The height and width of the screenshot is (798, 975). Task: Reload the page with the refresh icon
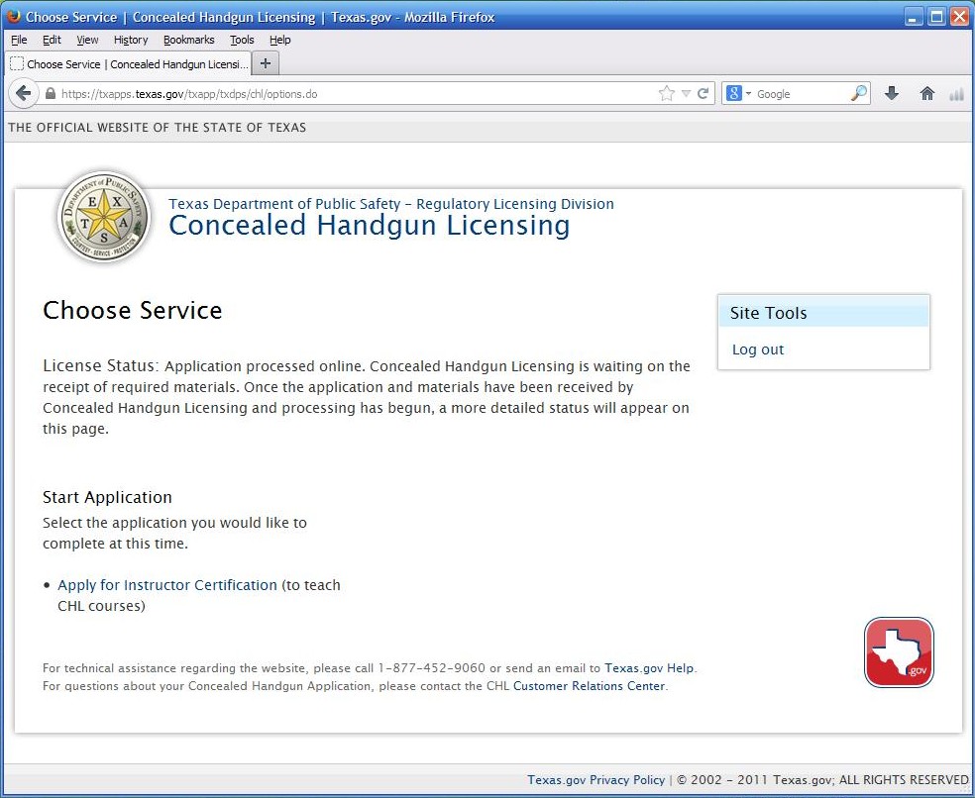[x=704, y=94]
